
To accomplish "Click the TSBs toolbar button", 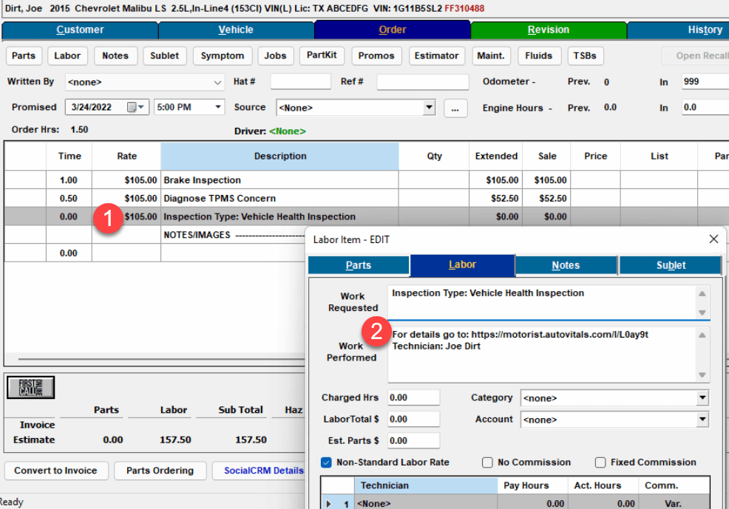I will click(585, 55).
